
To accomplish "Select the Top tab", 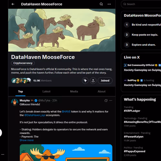I will coord(20,91).
